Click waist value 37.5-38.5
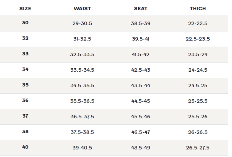The image size is (232, 157). 82,132
